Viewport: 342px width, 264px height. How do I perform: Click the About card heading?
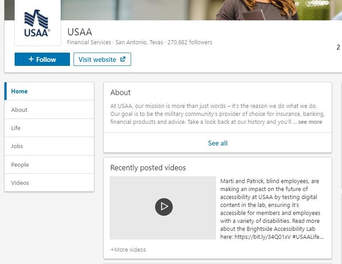120,92
